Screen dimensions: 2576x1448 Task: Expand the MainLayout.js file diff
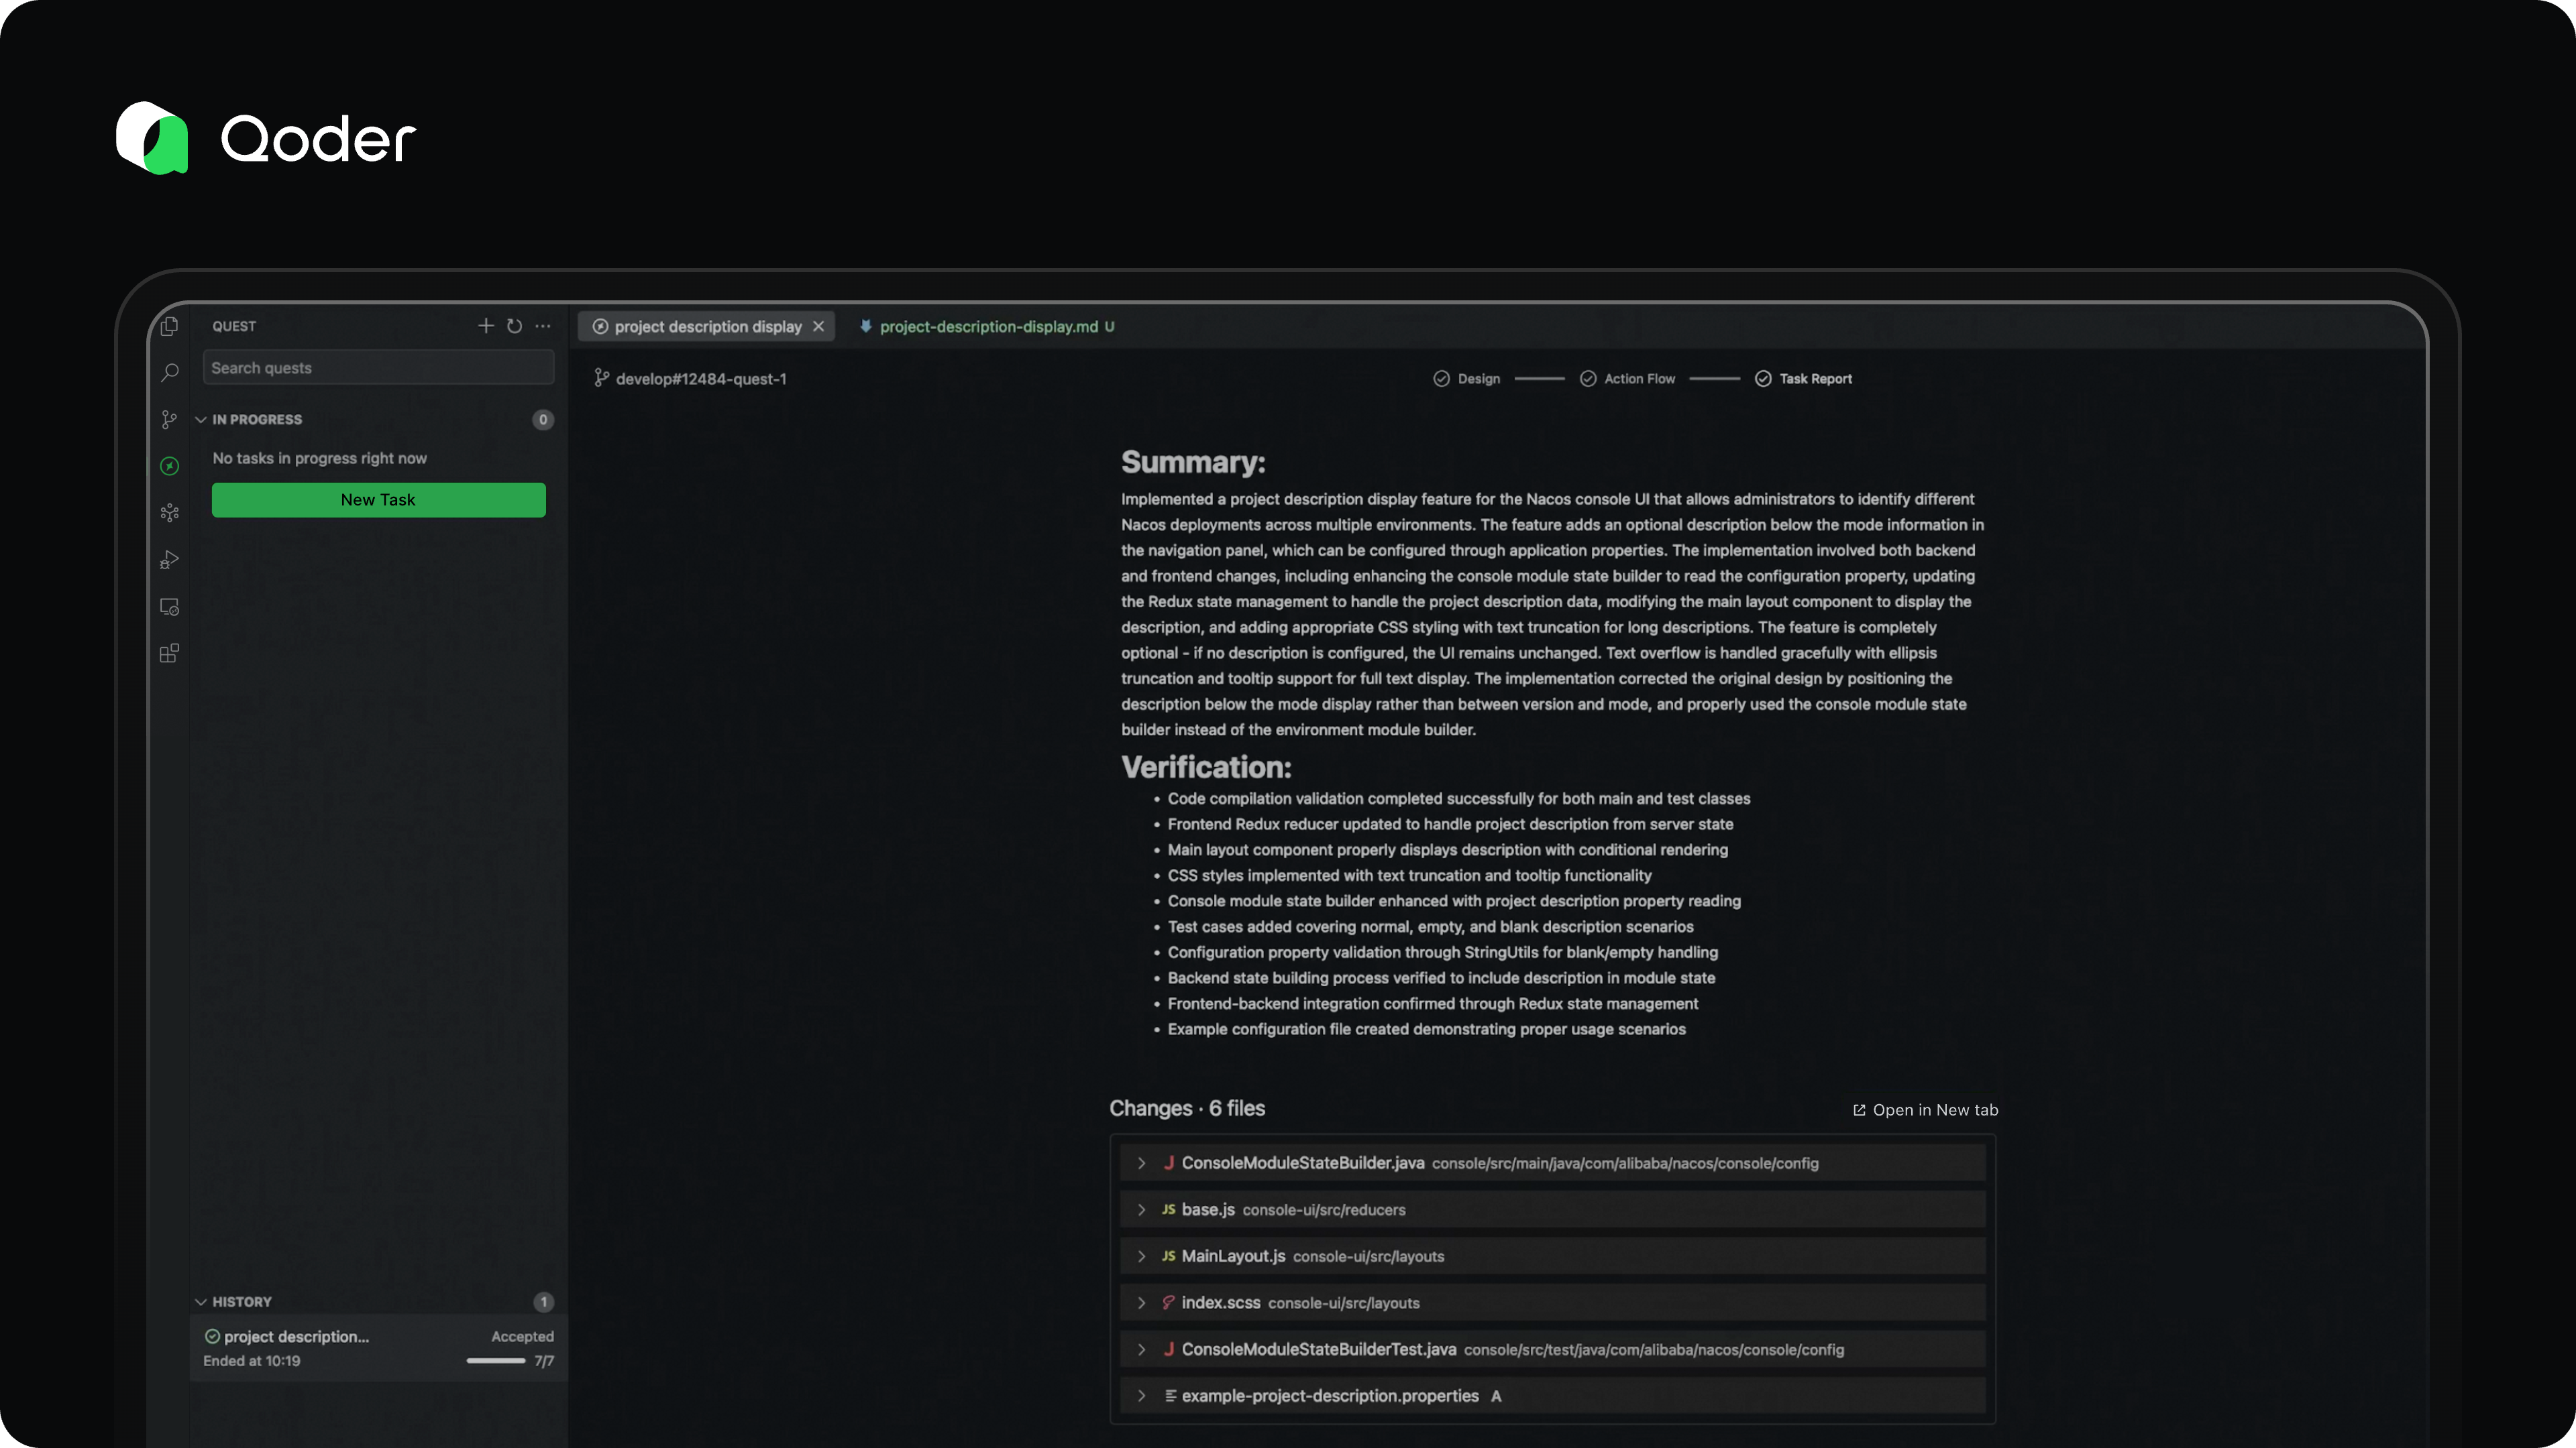coord(1141,1256)
